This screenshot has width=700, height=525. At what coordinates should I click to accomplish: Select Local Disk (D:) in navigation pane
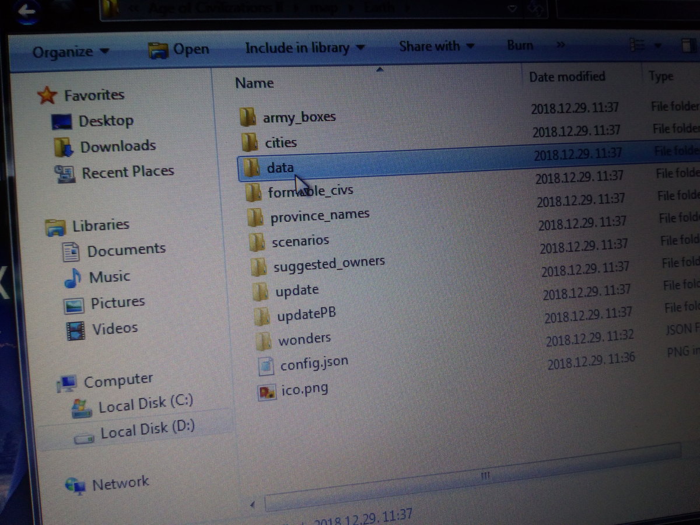pos(148,431)
